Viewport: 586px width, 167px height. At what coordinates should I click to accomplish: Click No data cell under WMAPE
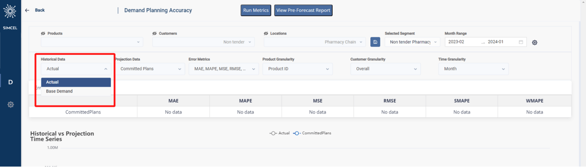tap(534, 112)
